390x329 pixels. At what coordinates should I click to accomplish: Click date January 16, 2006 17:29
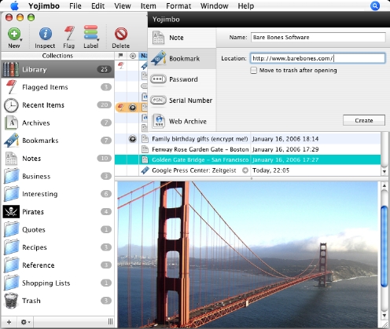click(285, 149)
